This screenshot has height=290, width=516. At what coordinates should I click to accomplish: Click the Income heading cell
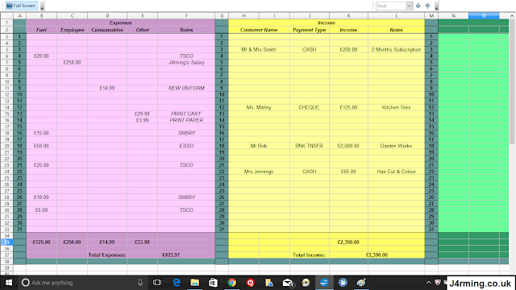click(327, 23)
